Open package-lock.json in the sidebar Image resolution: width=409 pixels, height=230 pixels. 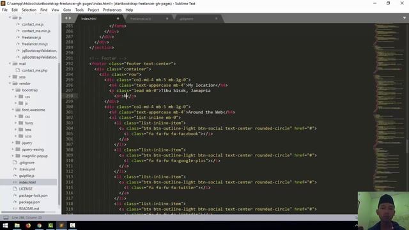tap(33, 195)
